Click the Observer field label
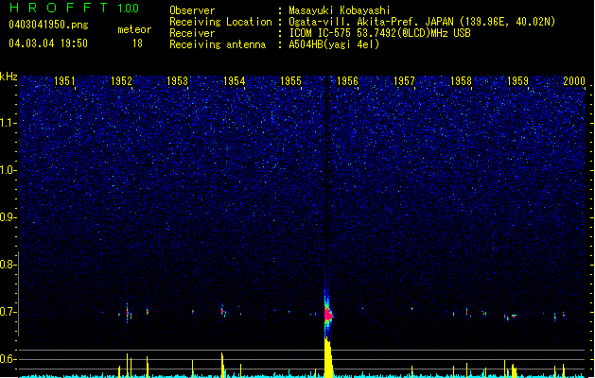Image resolution: width=595 pixels, height=378 pixels. click(192, 10)
